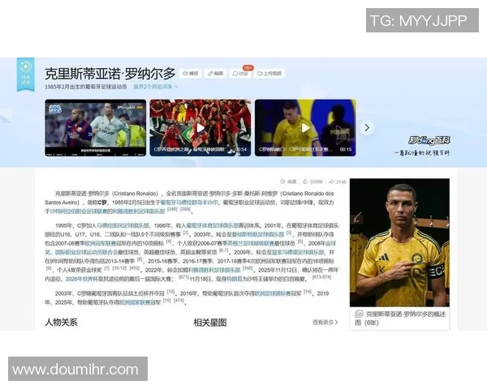Open 国际职业足球运动员联合会 link
The image size is (487, 389).
coord(87,252)
